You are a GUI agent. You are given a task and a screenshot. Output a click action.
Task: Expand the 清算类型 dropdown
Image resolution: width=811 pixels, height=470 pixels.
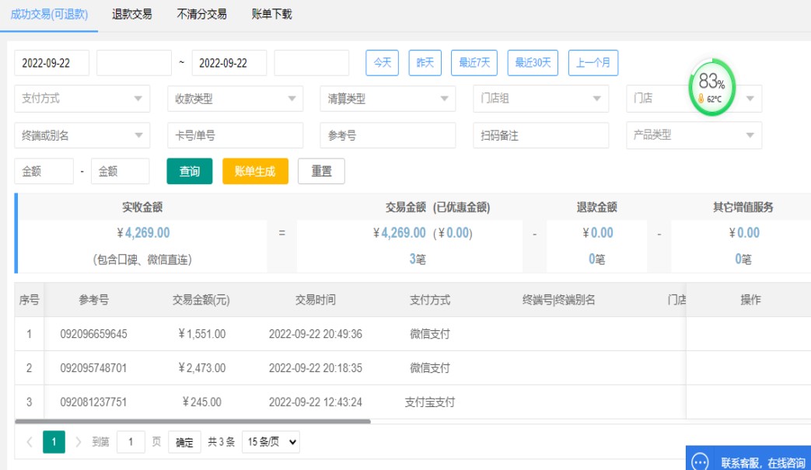pos(387,99)
